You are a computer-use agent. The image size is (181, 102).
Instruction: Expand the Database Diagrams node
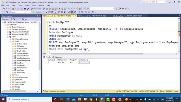pyautogui.click(x=10, y=39)
